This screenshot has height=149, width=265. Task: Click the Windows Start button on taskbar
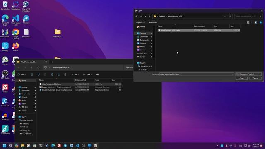[x=5, y=146]
